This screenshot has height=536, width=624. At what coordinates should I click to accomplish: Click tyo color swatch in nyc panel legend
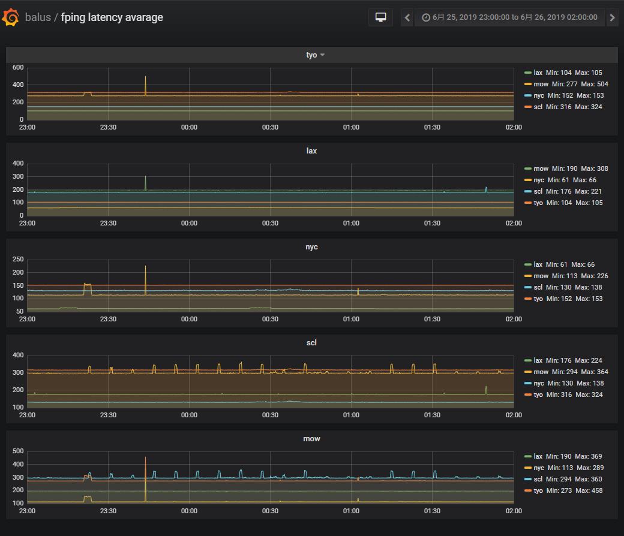click(528, 299)
